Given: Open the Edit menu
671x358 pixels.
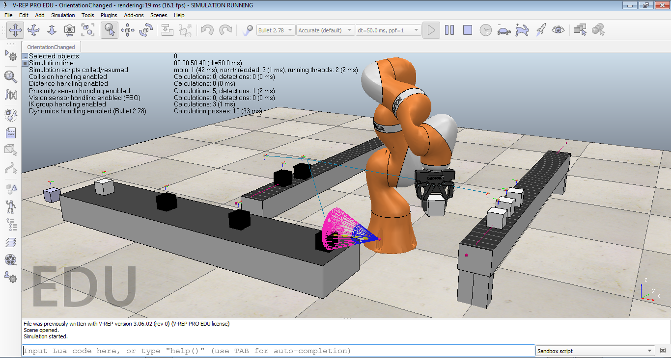Looking at the screenshot, I should coord(24,15).
